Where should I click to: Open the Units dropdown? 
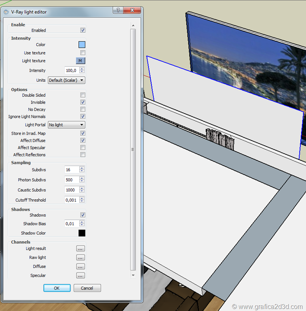pos(67,80)
